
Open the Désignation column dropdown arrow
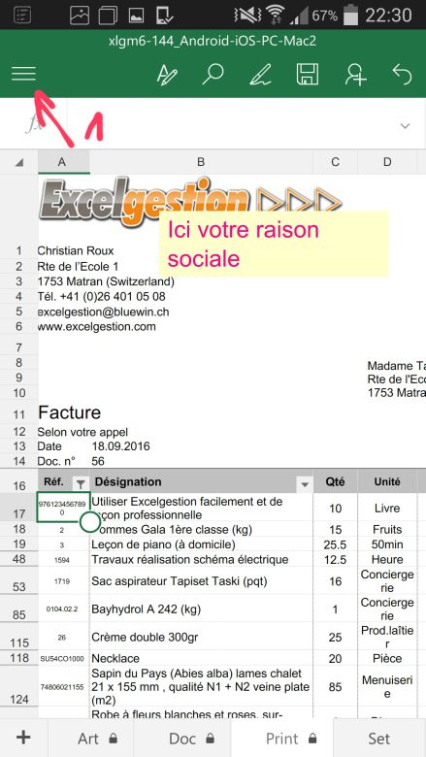pyautogui.click(x=305, y=483)
